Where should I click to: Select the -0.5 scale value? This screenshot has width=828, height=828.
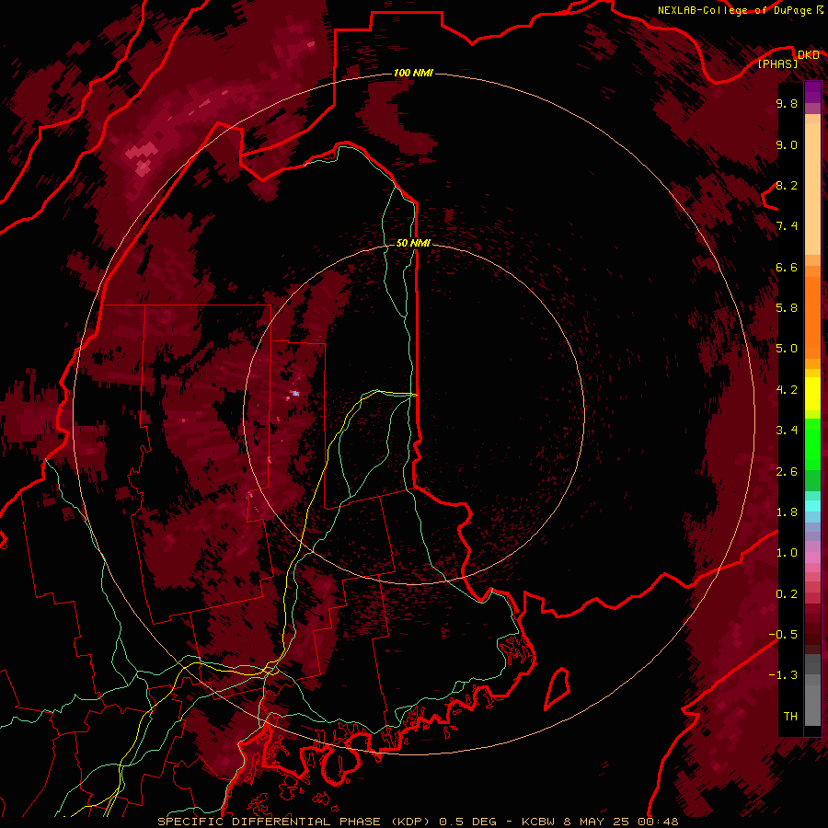[783, 635]
